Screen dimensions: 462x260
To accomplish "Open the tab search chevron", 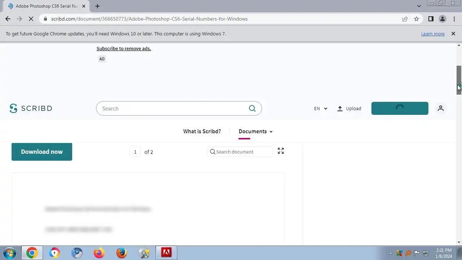I will click(419, 6).
